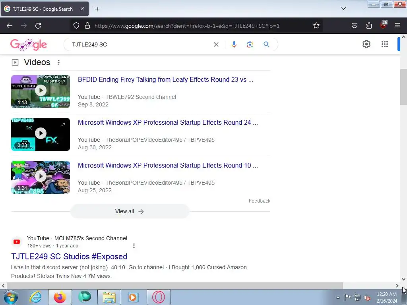The image size is (407, 305).
Task: Bookmark this page with the star
Action: tap(316, 26)
